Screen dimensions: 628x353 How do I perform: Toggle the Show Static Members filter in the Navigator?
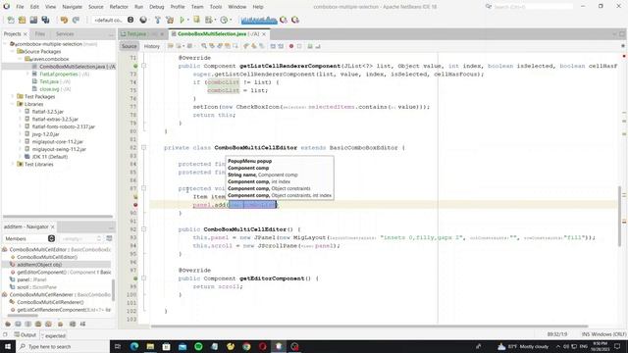(x=28, y=324)
